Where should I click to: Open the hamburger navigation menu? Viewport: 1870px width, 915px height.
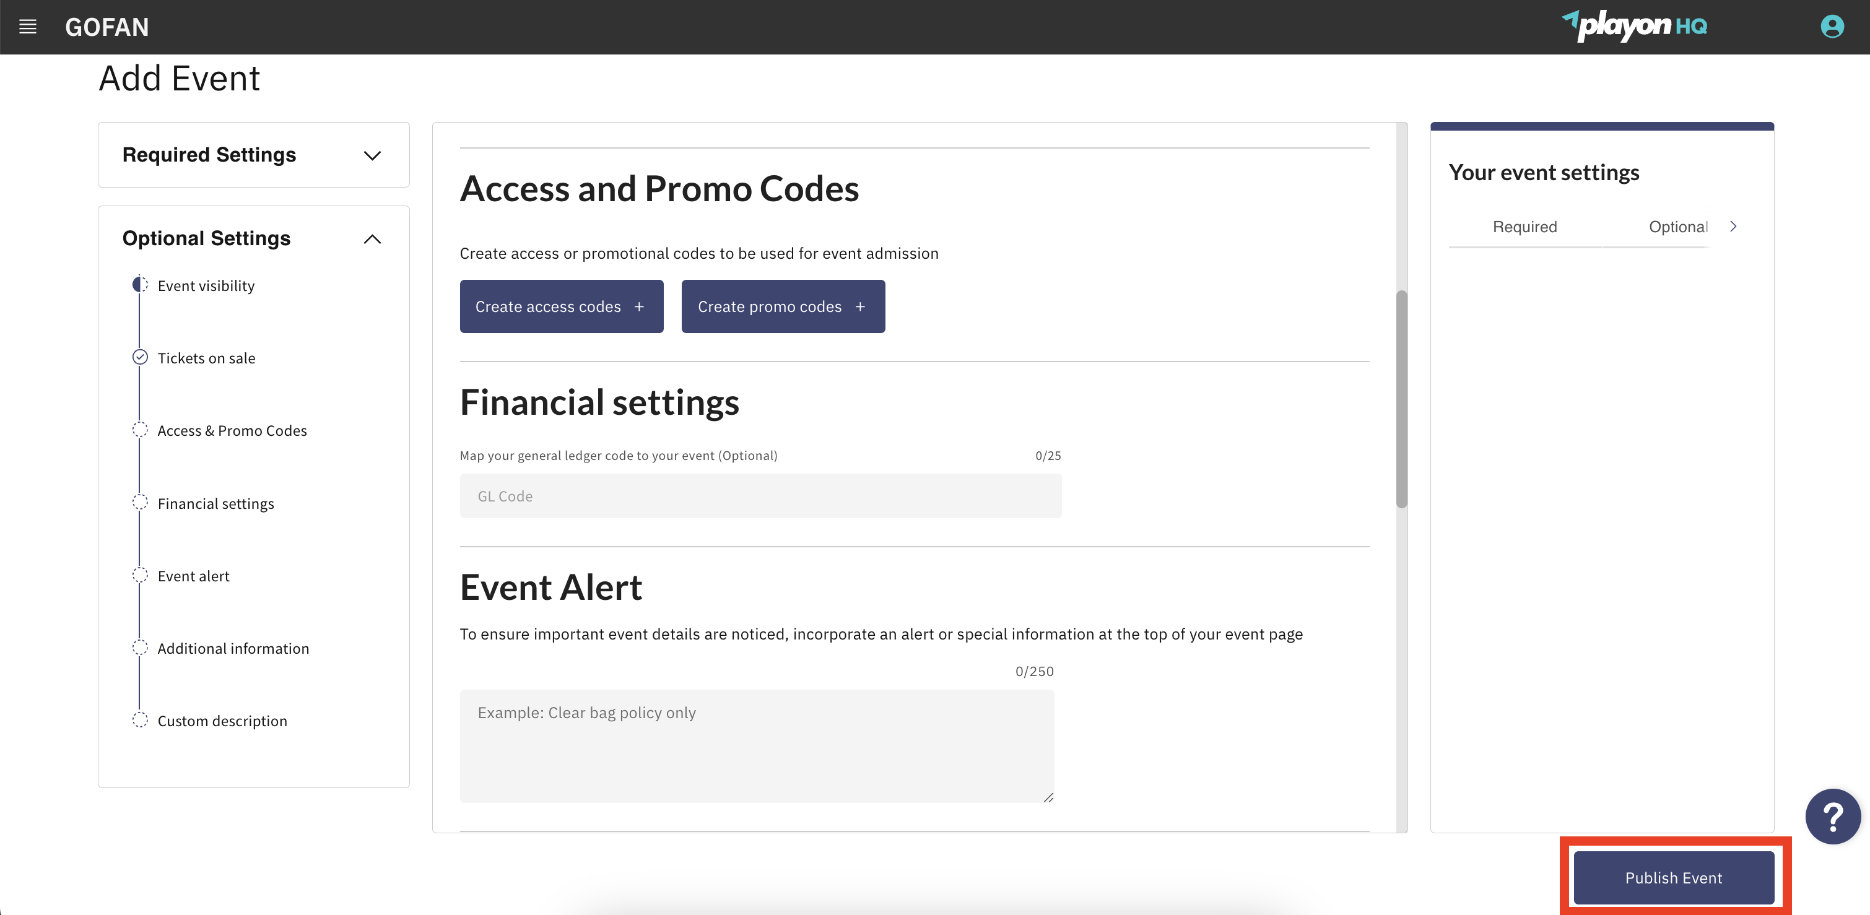tap(28, 27)
